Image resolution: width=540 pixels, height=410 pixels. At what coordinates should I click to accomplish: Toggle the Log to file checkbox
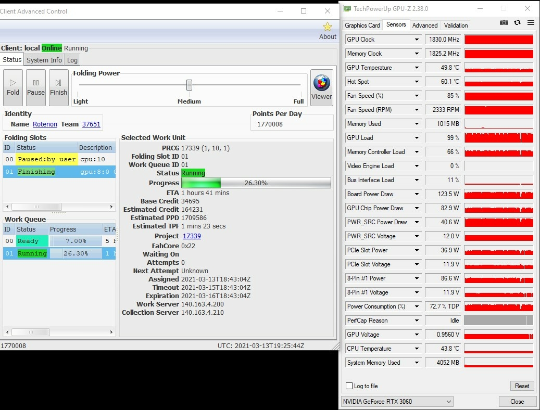coord(349,386)
